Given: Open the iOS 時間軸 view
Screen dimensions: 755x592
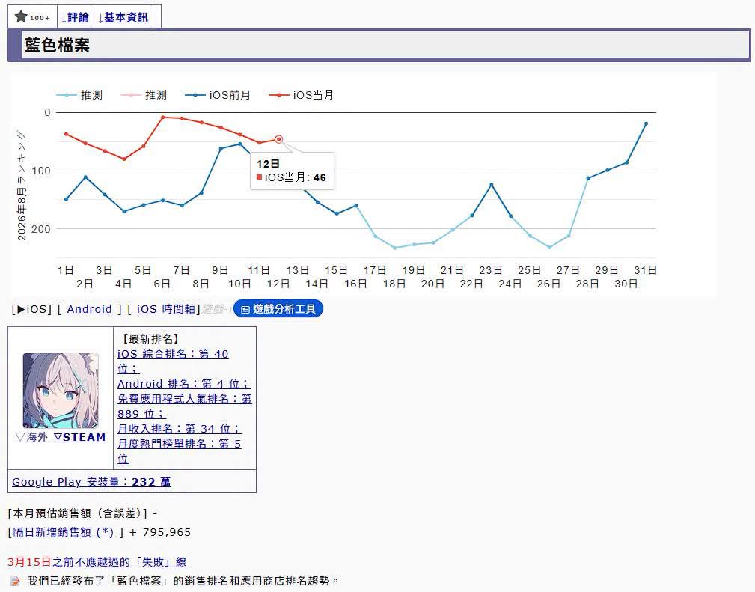Looking at the screenshot, I should (x=166, y=309).
